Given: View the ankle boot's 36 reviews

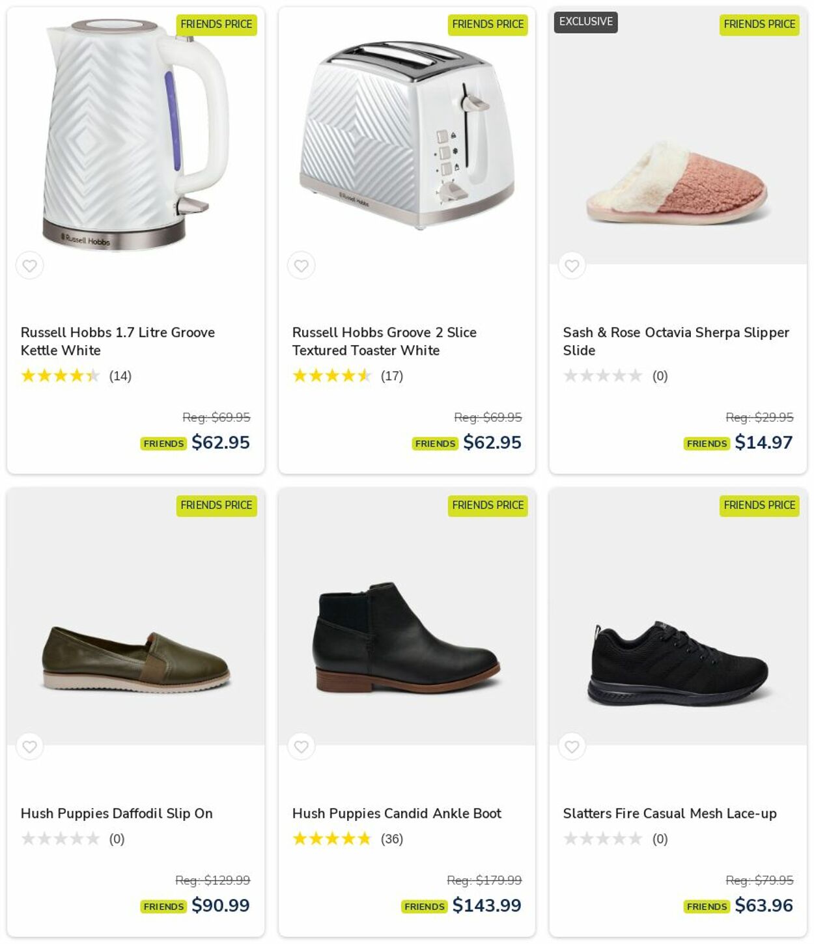Looking at the screenshot, I should coord(347,839).
